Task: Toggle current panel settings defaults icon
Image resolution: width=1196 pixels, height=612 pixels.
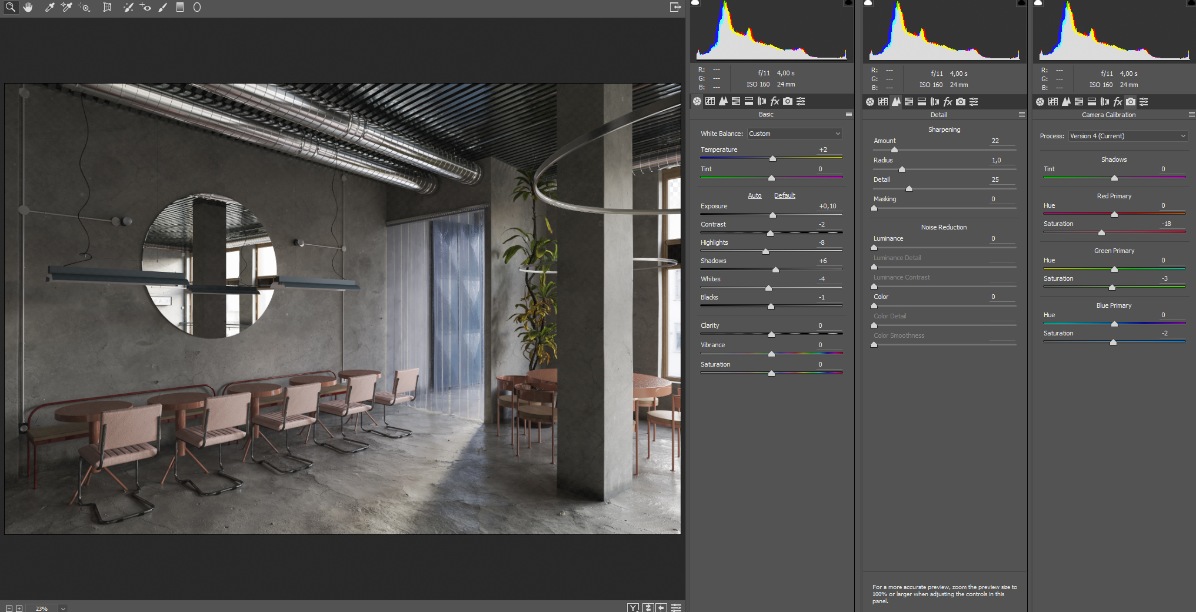Action: (677, 608)
